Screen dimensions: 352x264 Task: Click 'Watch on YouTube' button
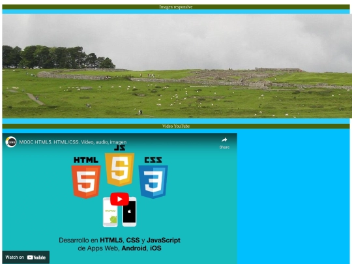pos(26,257)
